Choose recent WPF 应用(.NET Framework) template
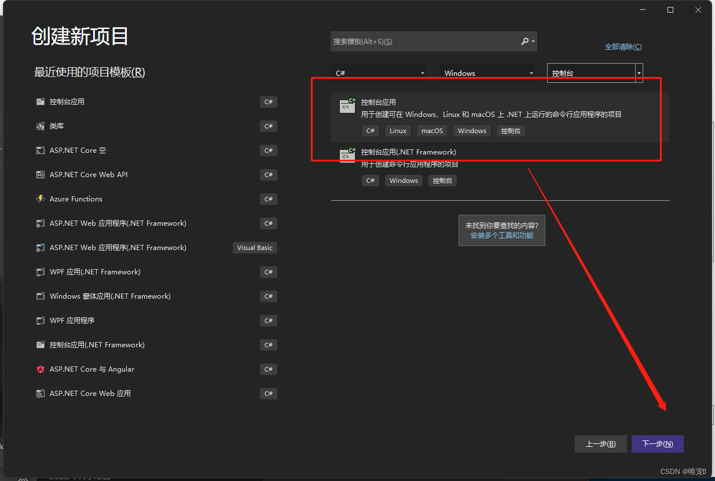 156,272
